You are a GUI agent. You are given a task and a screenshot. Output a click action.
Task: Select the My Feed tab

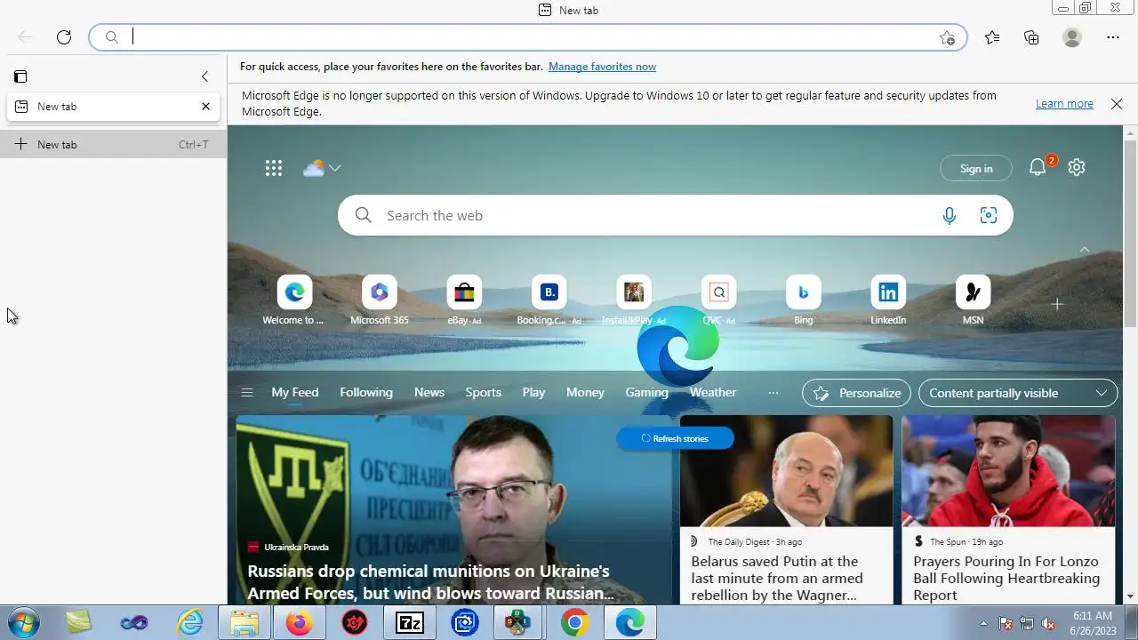tap(294, 392)
